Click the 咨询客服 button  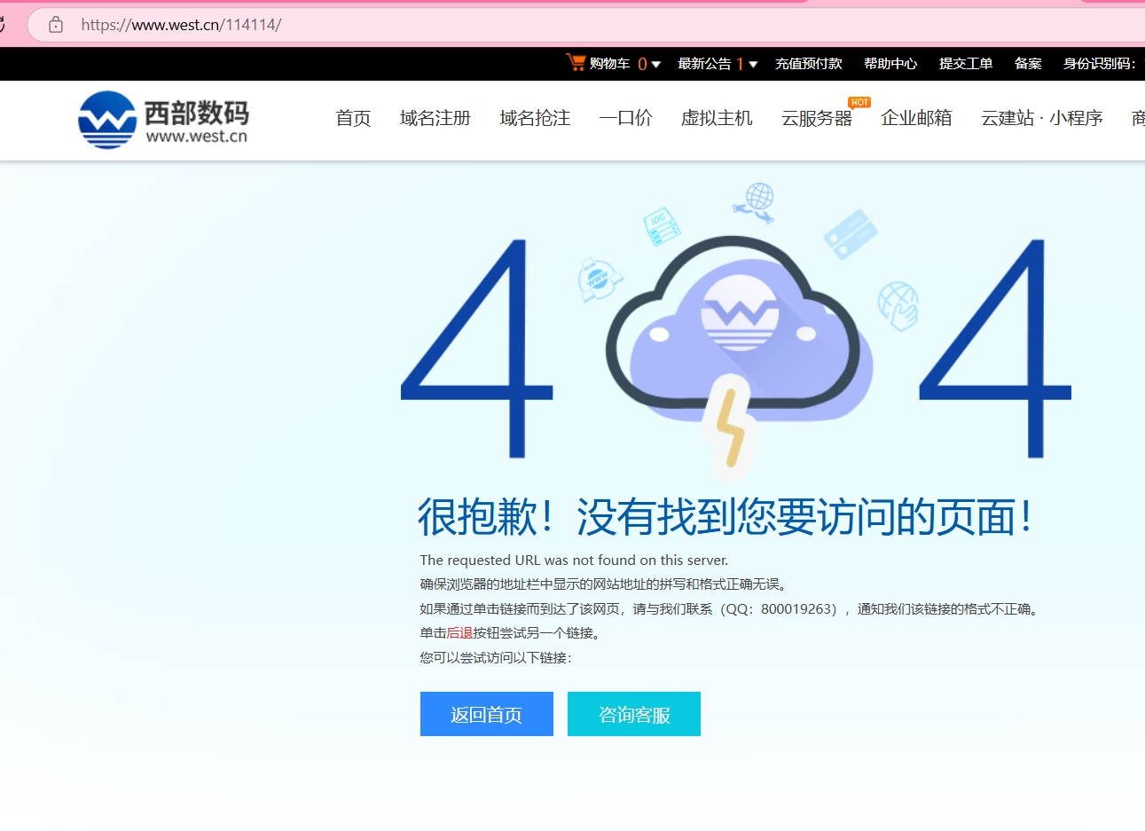[x=634, y=714]
